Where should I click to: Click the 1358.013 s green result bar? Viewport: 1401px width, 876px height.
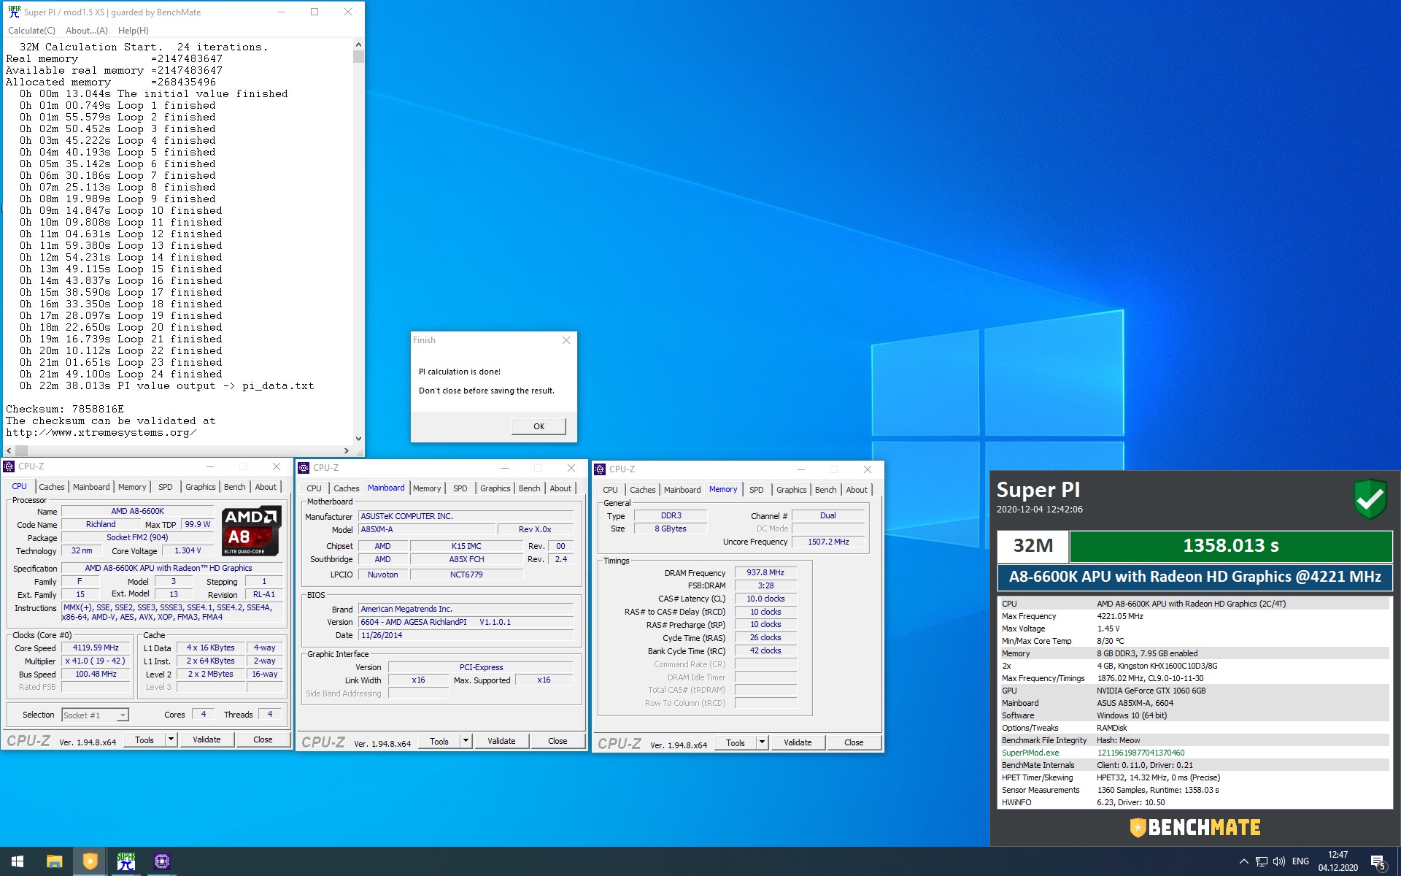[x=1230, y=545]
